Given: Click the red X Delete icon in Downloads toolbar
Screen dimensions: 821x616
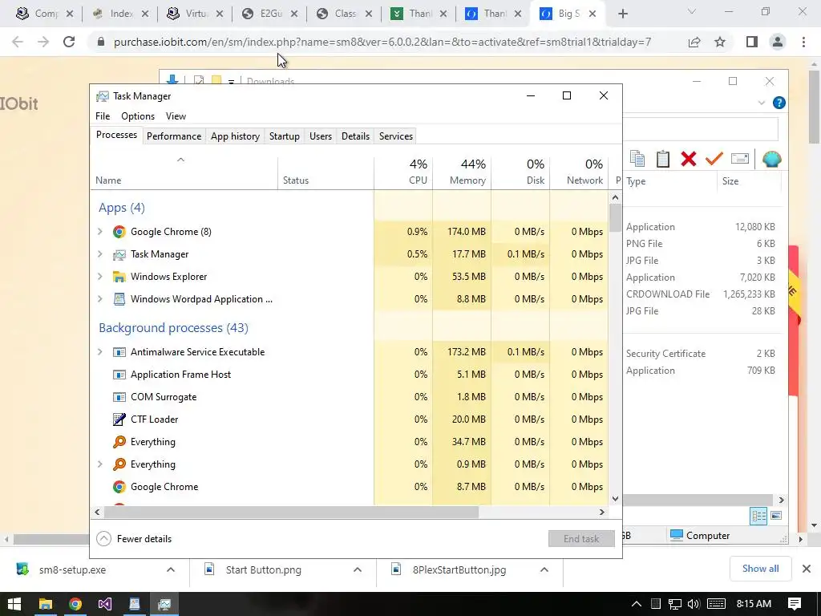Looking at the screenshot, I should coord(689,158).
